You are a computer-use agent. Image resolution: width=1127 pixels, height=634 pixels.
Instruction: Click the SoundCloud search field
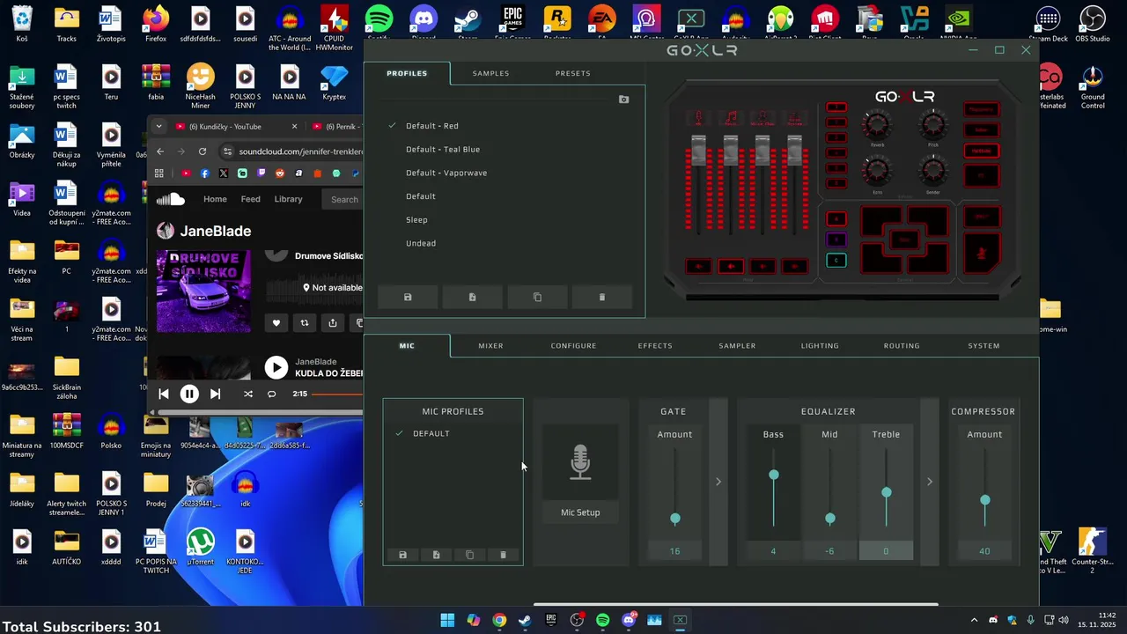click(343, 200)
